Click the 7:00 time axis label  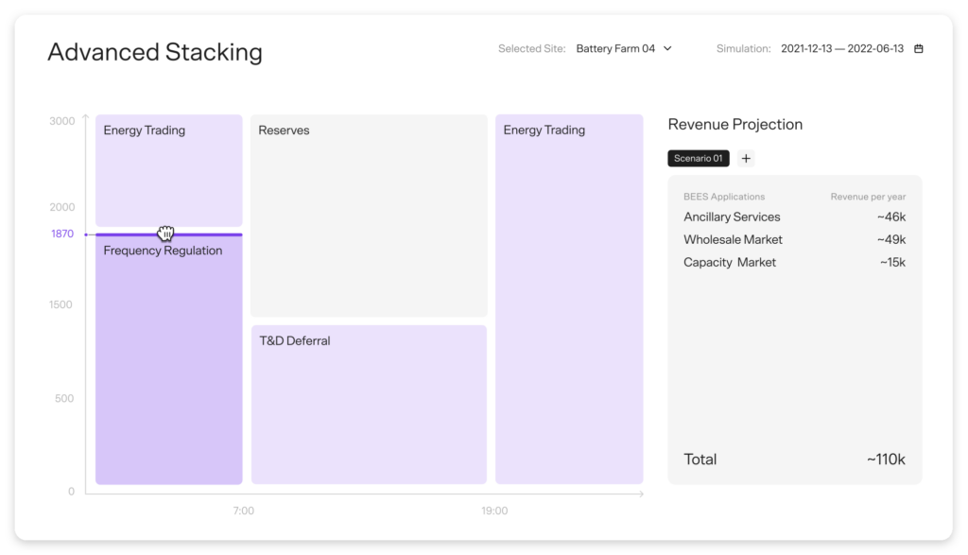tap(243, 511)
